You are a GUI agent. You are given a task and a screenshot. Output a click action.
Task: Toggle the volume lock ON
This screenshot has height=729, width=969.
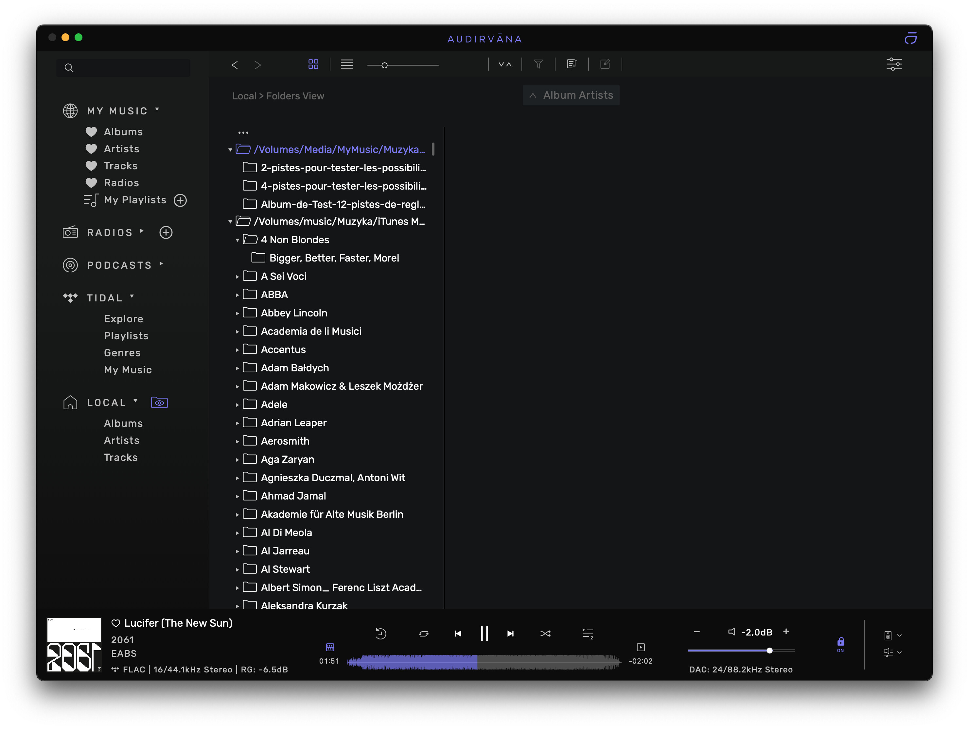(x=840, y=645)
